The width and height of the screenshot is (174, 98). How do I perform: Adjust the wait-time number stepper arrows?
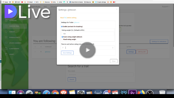(x=113, y=48)
